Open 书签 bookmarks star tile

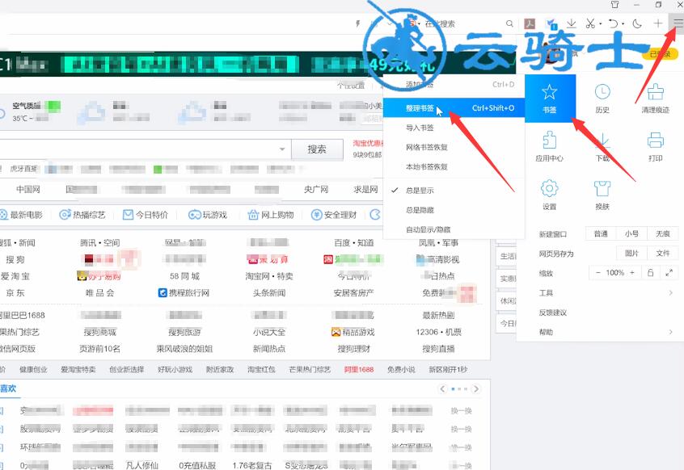coord(550,99)
